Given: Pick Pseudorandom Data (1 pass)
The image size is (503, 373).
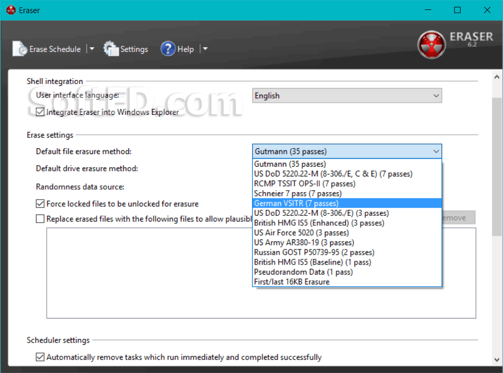Looking at the screenshot, I should (x=347, y=272).
